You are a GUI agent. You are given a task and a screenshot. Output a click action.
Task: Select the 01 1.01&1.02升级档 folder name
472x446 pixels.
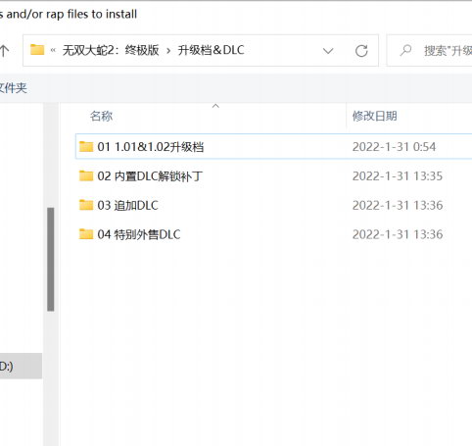(151, 147)
